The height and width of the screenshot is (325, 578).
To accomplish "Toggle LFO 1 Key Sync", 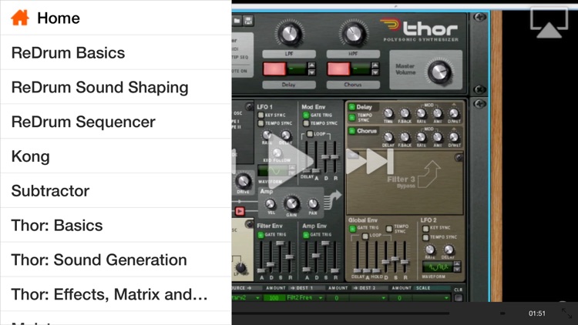I will pos(260,115).
